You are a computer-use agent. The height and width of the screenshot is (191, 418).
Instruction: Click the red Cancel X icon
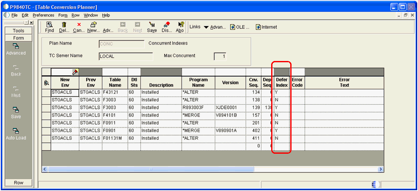[79, 27]
